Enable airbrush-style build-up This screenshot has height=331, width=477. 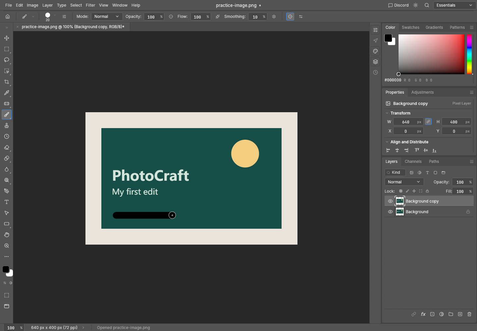pos(218,17)
